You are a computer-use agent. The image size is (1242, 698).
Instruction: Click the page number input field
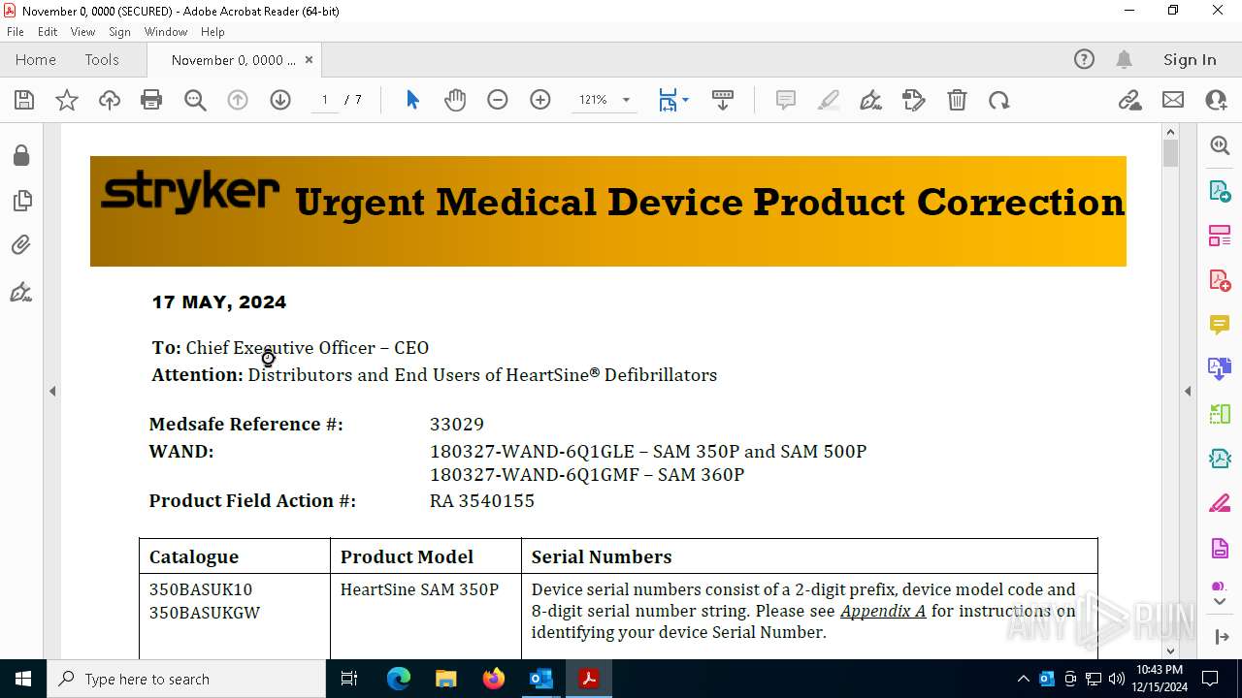coord(324,100)
